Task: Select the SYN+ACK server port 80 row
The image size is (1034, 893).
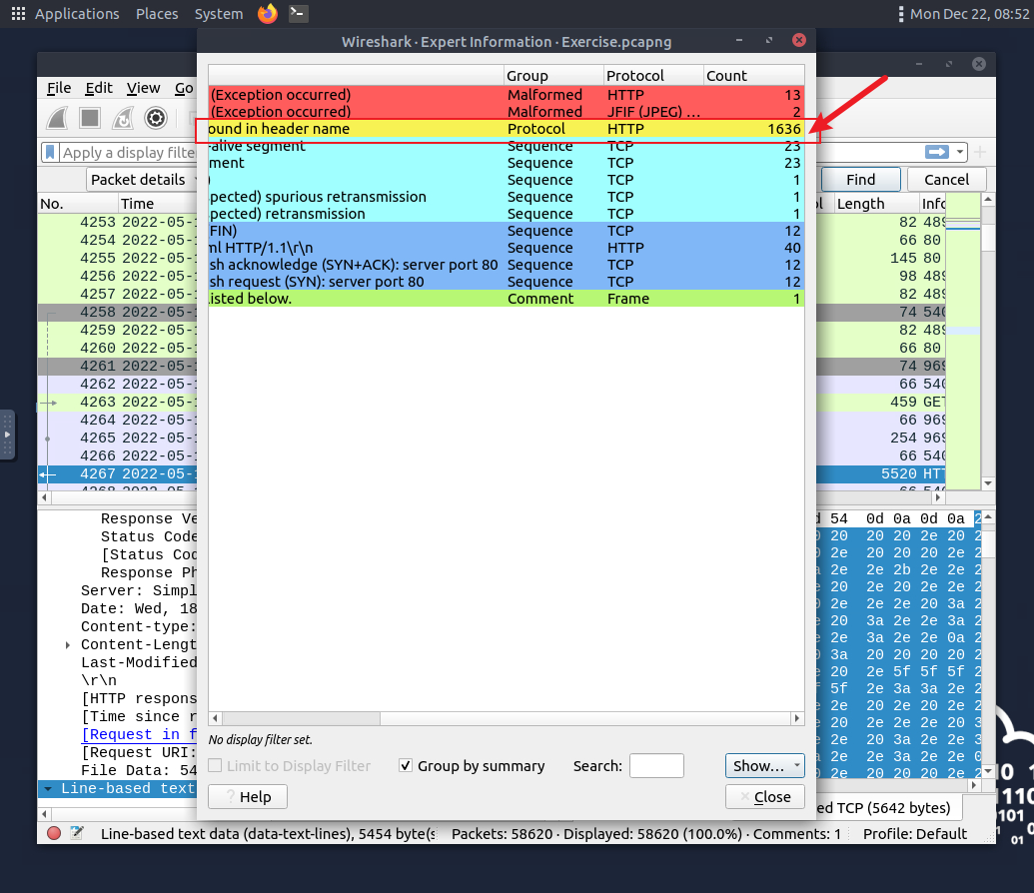Action: [506, 265]
